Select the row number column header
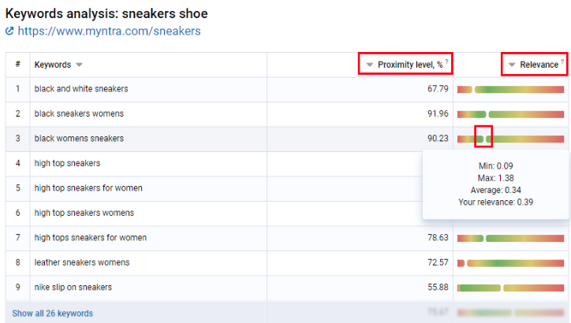Screen dimensions: 571x323 pyautogui.click(x=18, y=65)
